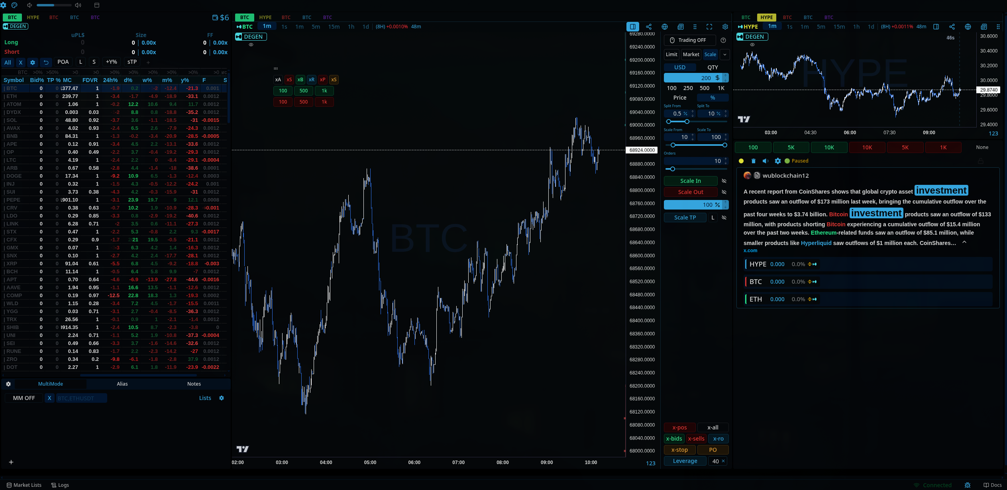Screen dimensions: 1007x490
Task: Click the grid dots icon on BTC chart
Action: 695,27
